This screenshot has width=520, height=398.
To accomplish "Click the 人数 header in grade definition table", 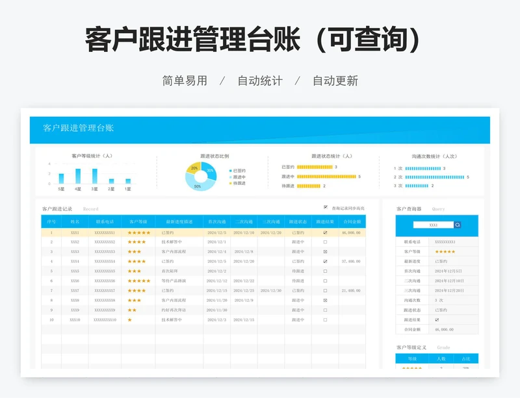I will pyautogui.click(x=441, y=359).
